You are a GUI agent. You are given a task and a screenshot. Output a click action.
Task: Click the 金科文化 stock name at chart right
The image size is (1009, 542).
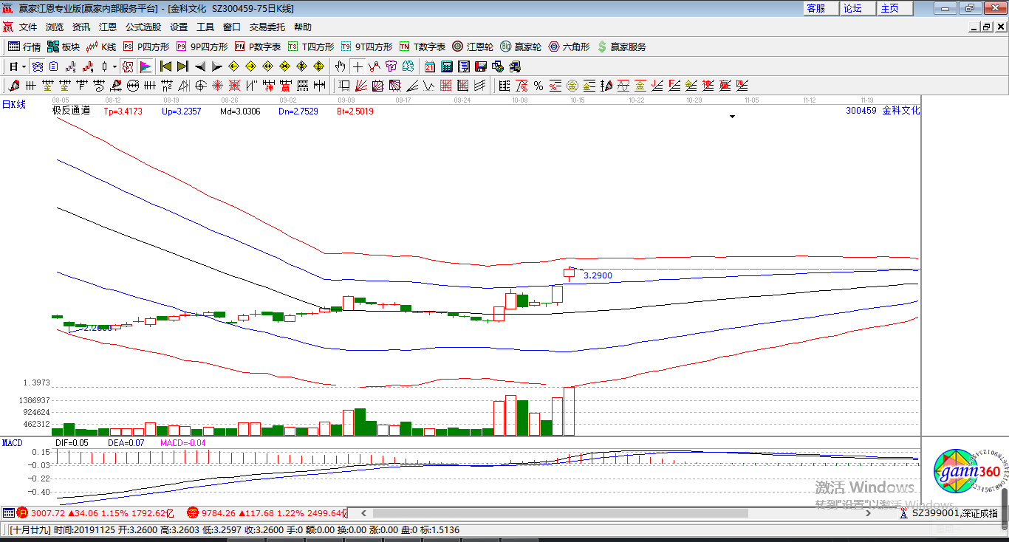coord(901,111)
